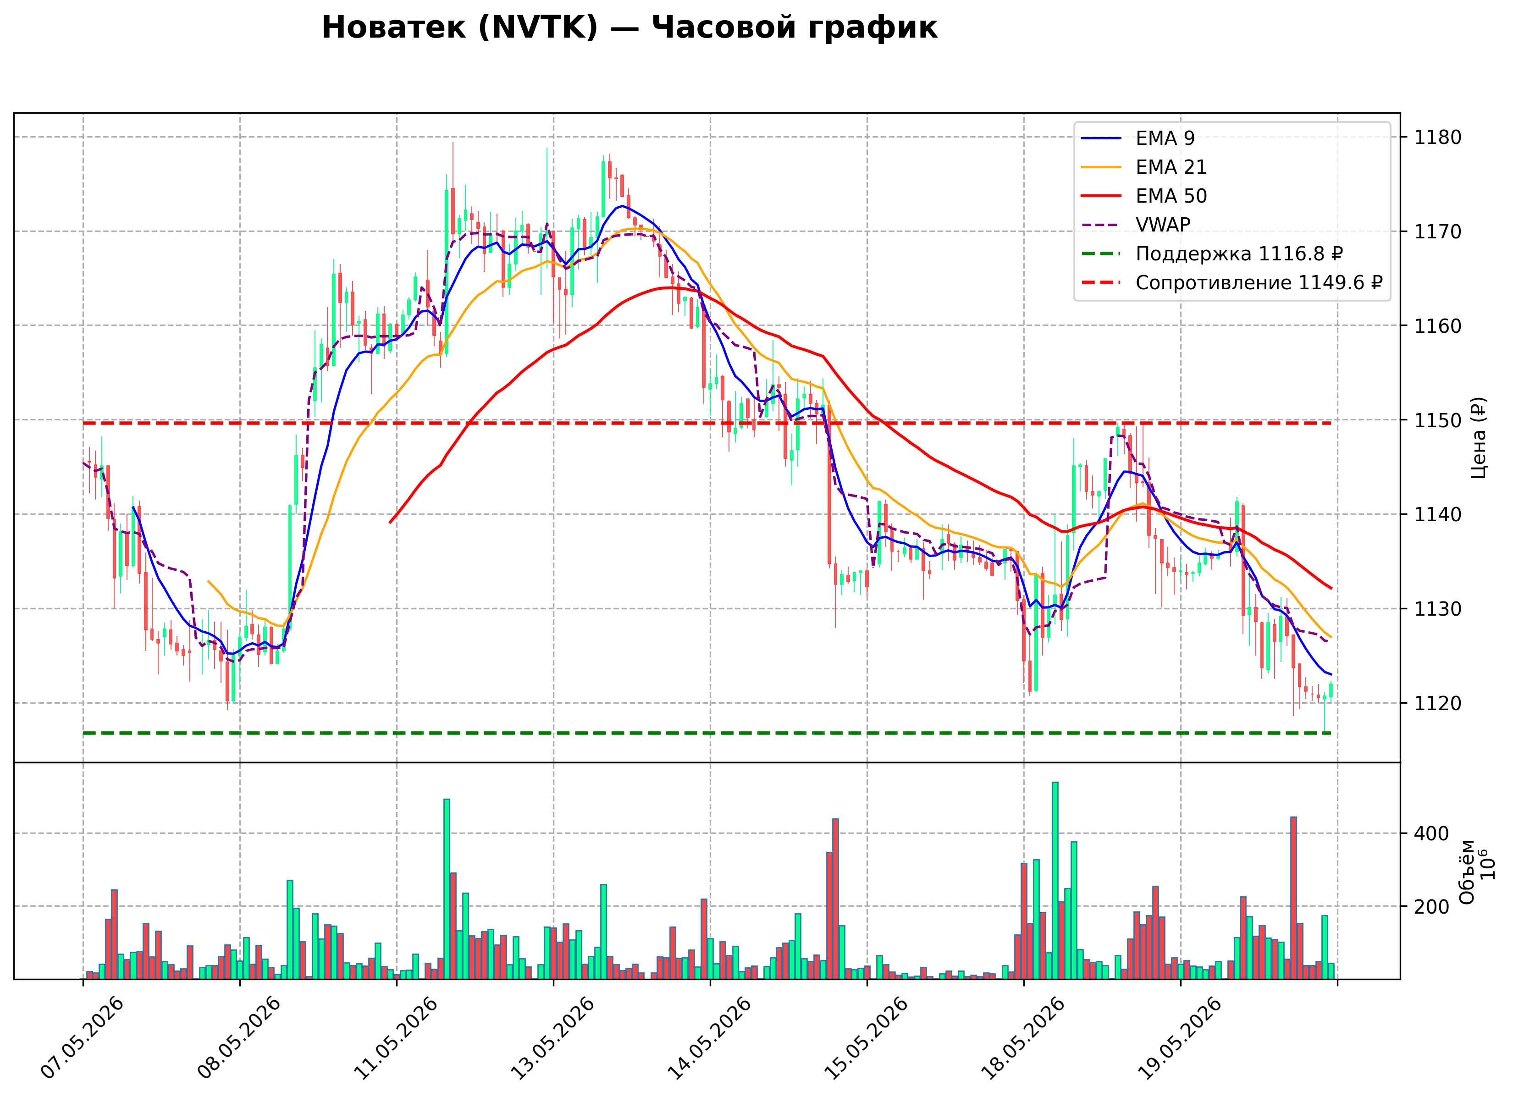Click legend entry "Сопротивление 1149.6 ₽"
The width and height of the screenshot is (1513, 1097).
pos(1259,283)
